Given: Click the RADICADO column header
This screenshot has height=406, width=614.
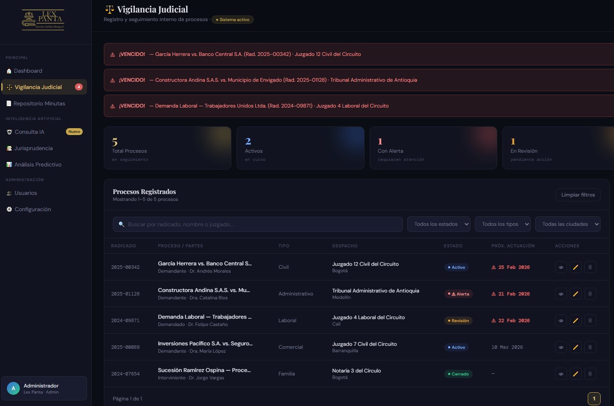Looking at the screenshot, I should (x=124, y=246).
